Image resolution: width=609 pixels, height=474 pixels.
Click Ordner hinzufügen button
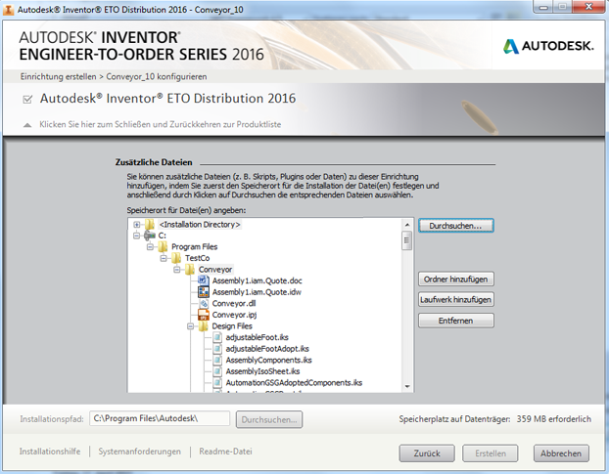point(456,280)
